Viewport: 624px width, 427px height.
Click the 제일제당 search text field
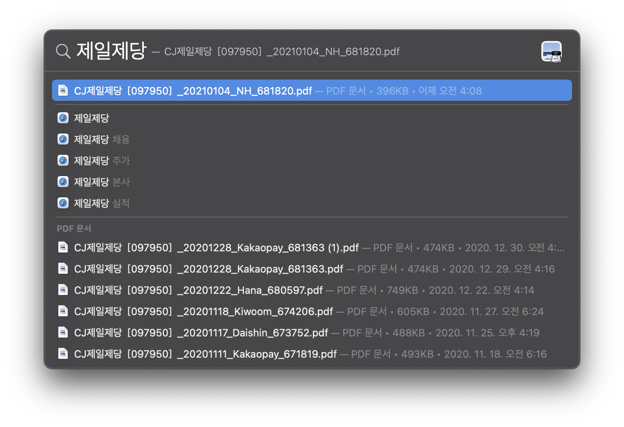tap(111, 51)
